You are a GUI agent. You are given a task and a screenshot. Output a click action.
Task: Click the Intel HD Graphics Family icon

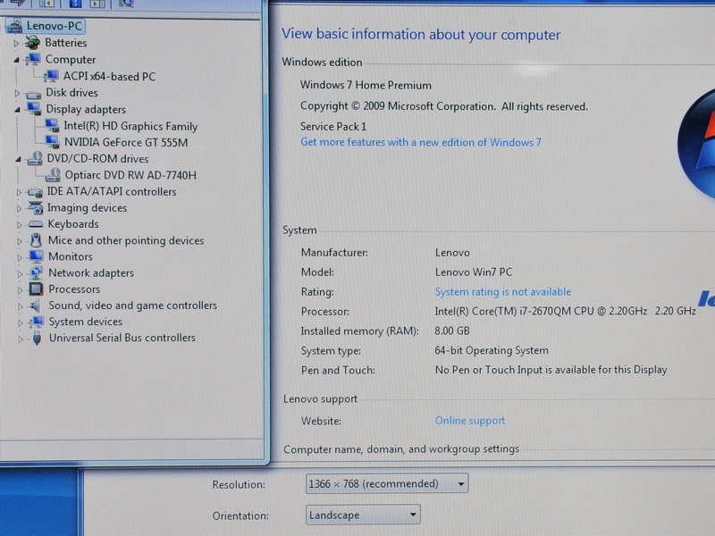[52, 126]
